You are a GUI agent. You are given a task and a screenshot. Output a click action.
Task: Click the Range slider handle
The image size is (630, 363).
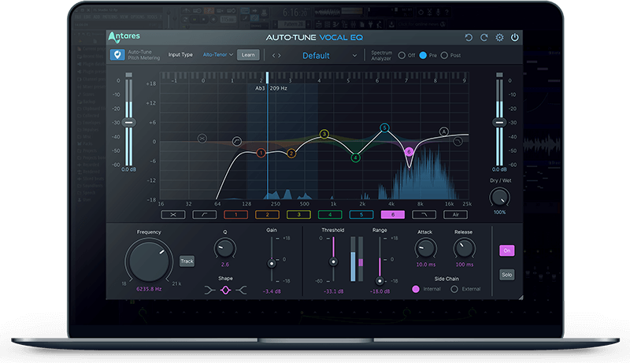380,280
